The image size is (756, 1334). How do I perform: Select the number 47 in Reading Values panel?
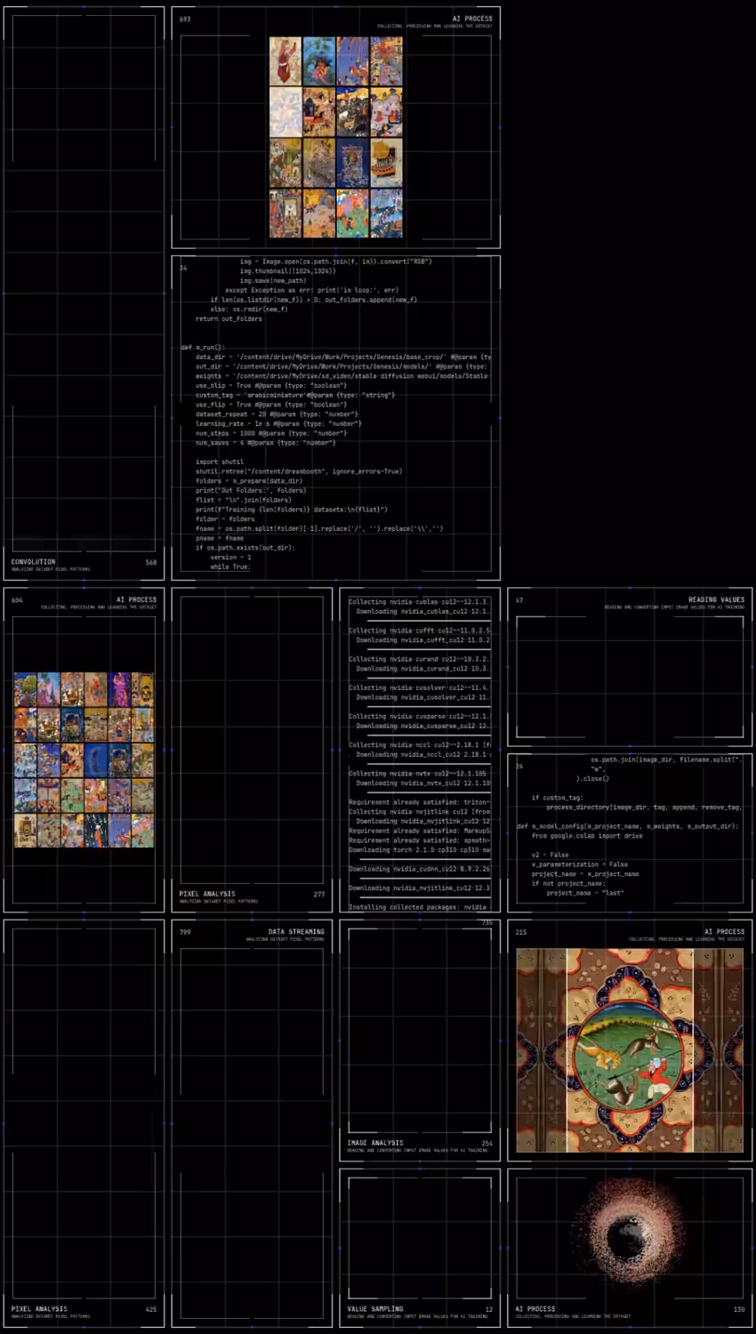pos(519,600)
